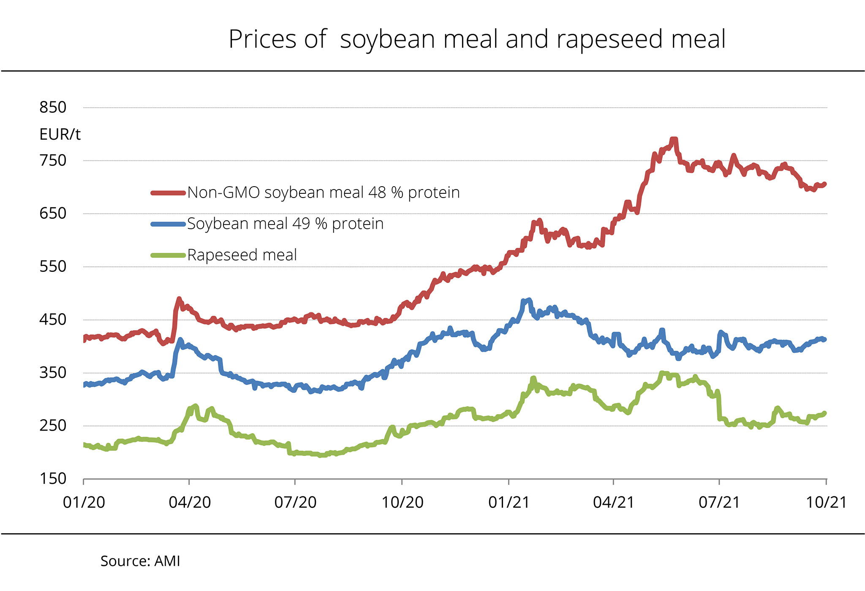
Task: Select the 'Rapeseed meal' legend label
Action: (242, 255)
